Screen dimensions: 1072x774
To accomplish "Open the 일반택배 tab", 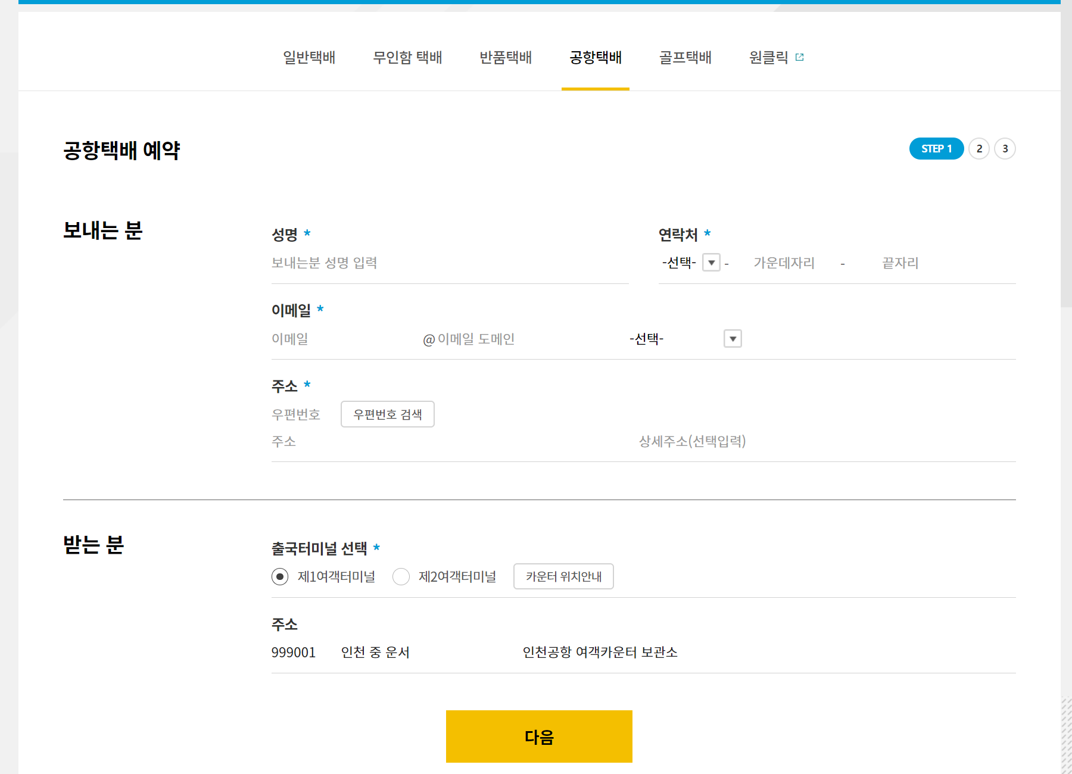I will coord(309,57).
